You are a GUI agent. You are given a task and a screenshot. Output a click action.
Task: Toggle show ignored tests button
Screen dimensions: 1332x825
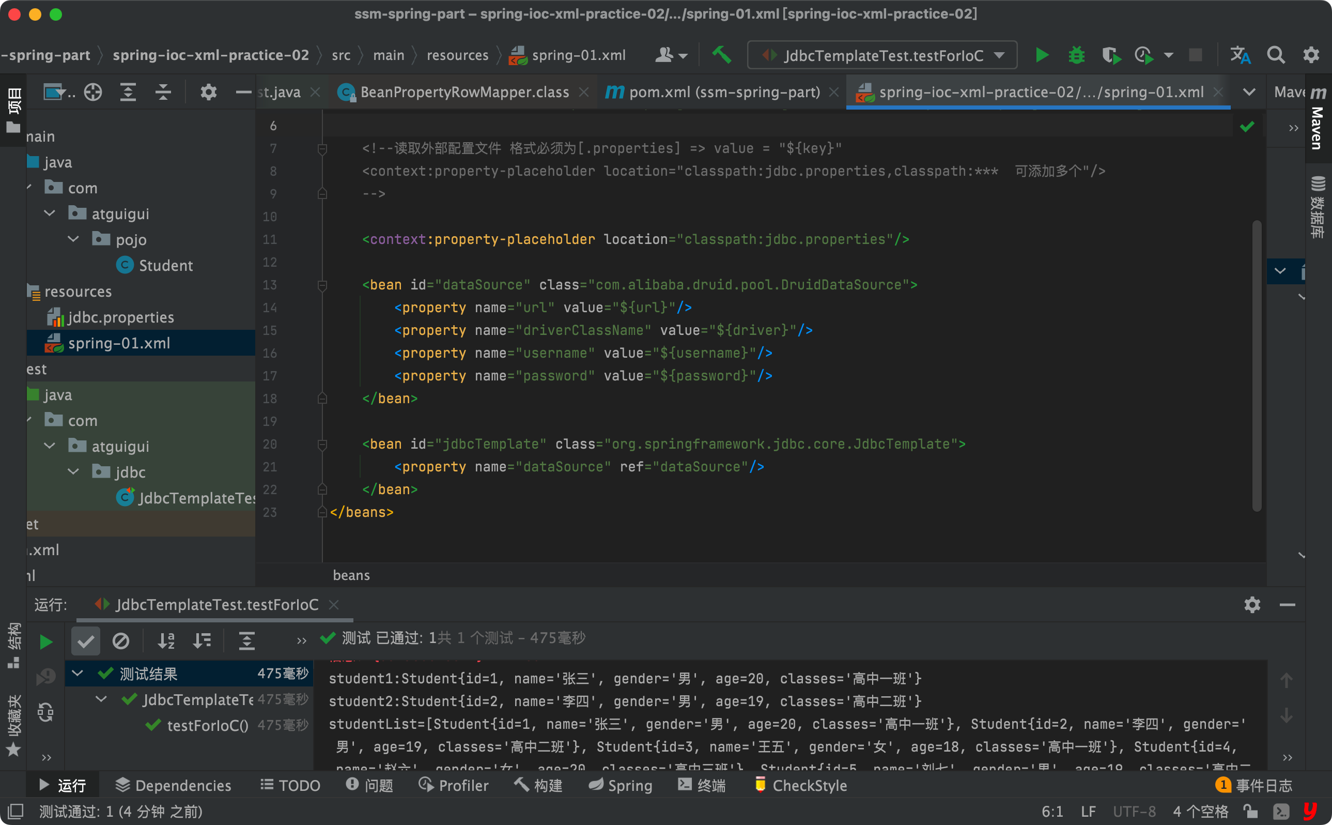(x=120, y=641)
